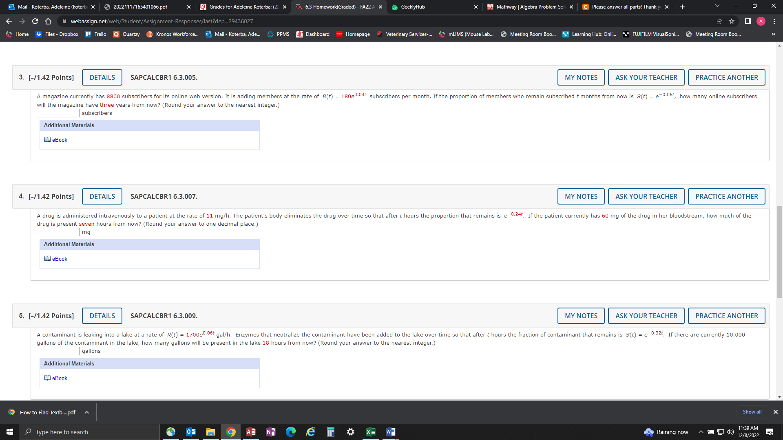This screenshot has width=783, height=440.
Task: Click the subscribers answer input box
Action: click(58, 113)
